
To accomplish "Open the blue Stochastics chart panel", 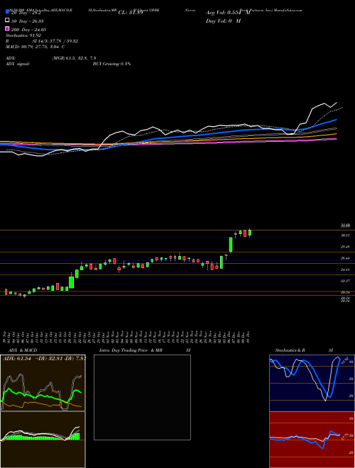I will [312, 383].
